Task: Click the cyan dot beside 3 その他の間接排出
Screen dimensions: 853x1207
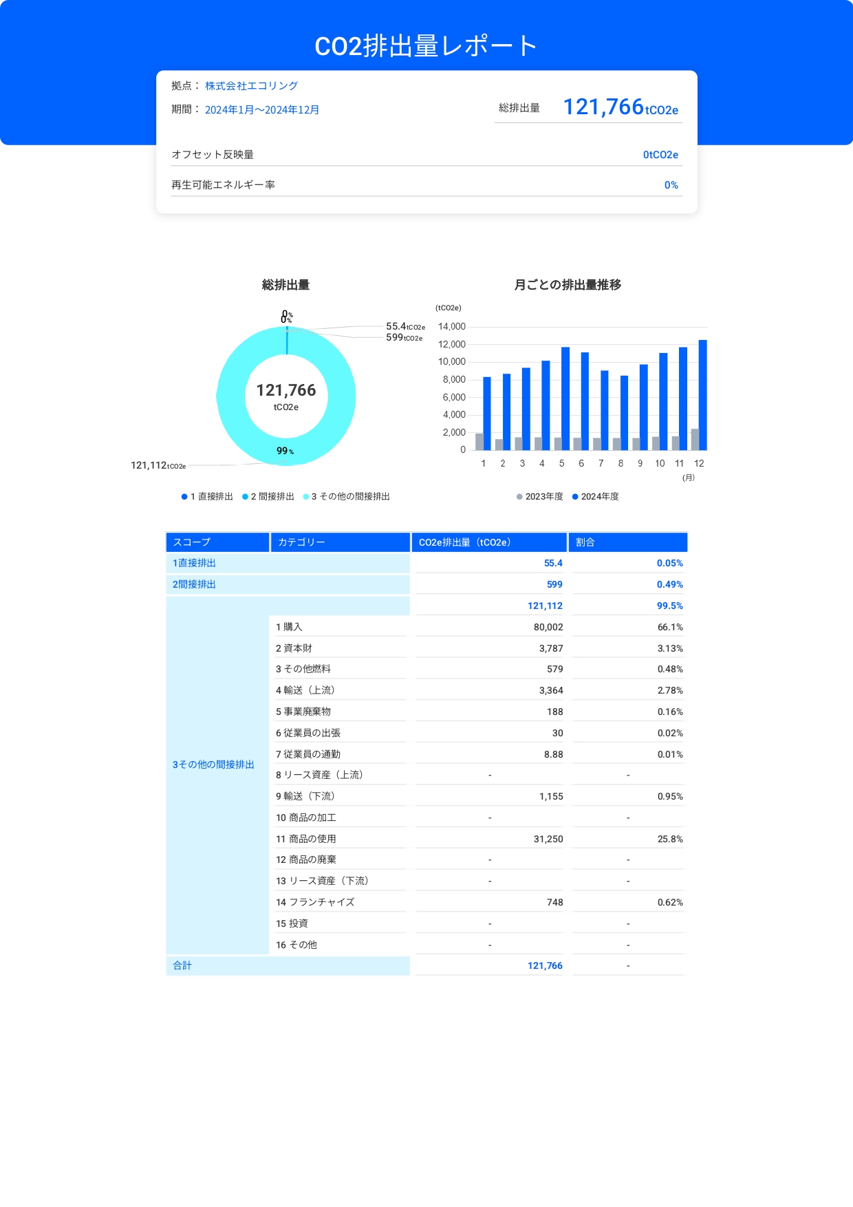Action: click(x=306, y=497)
